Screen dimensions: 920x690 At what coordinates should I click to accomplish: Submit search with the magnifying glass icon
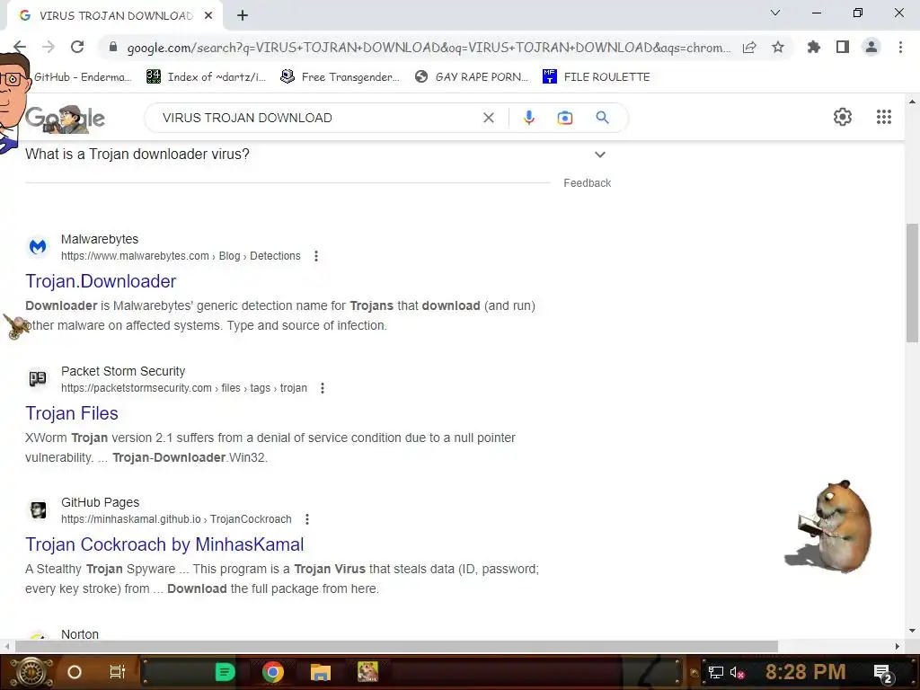(x=602, y=118)
